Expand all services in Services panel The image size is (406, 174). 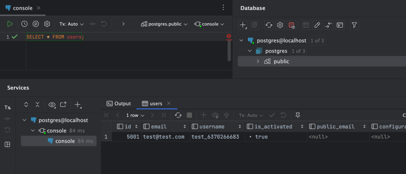pos(26,104)
